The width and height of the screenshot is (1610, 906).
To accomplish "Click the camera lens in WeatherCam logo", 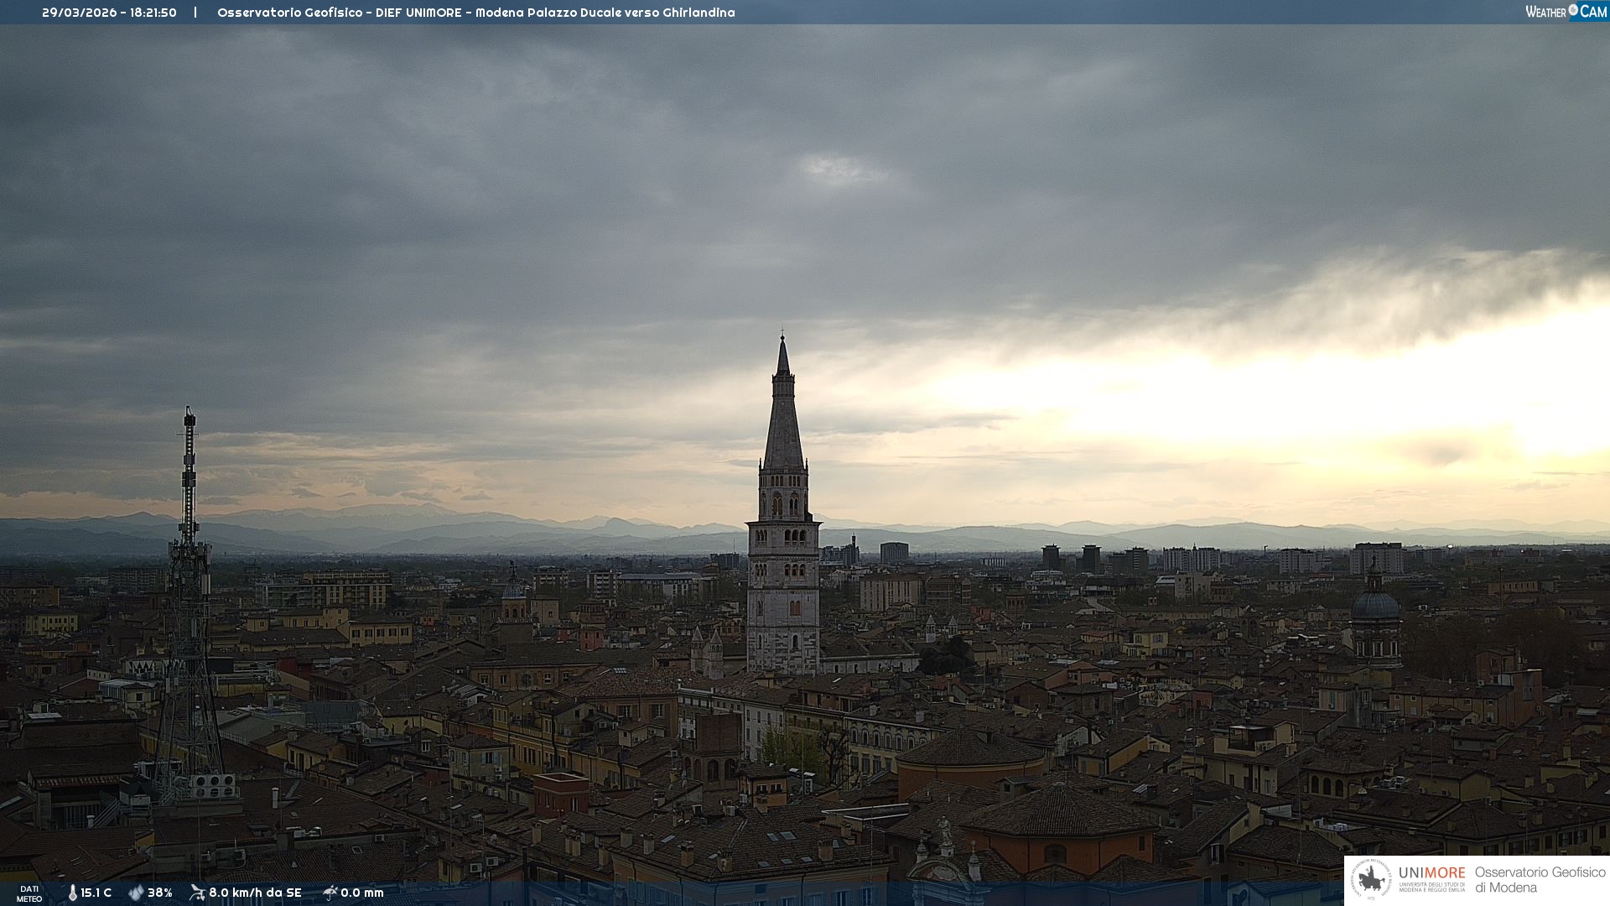I will (1573, 10).
